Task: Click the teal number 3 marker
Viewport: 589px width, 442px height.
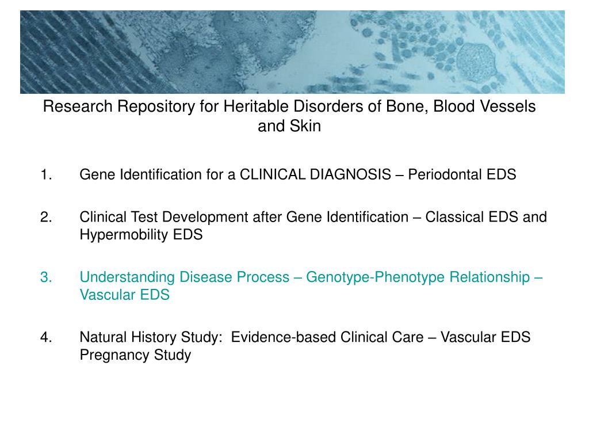Action: click(x=46, y=277)
